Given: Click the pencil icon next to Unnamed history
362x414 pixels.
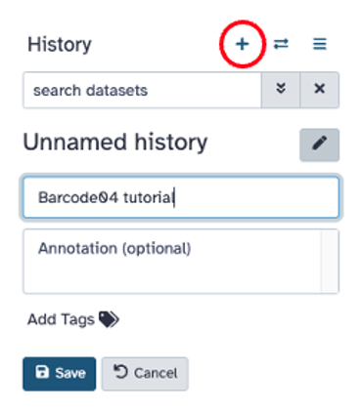Looking at the screenshot, I should pos(320,144).
